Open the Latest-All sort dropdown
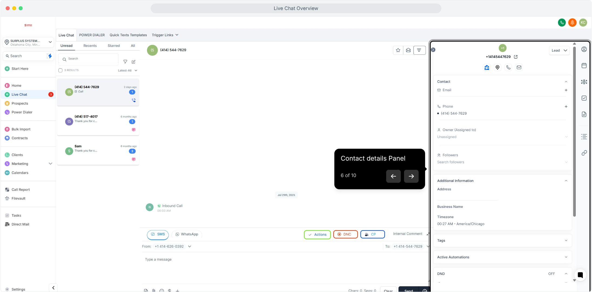The width and height of the screenshot is (592, 292). tap(127, 71)
